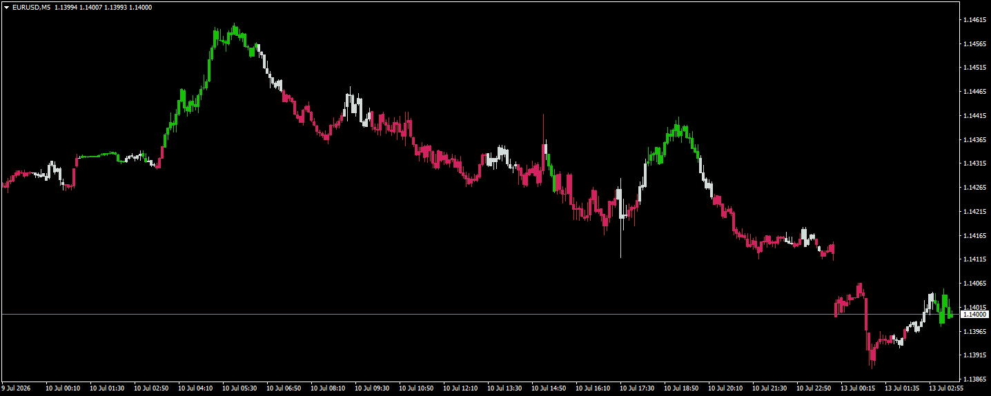Click the 1.14165 price scale label
The width and height of the screenshot is (991, 396).
(x=973, y=236)
